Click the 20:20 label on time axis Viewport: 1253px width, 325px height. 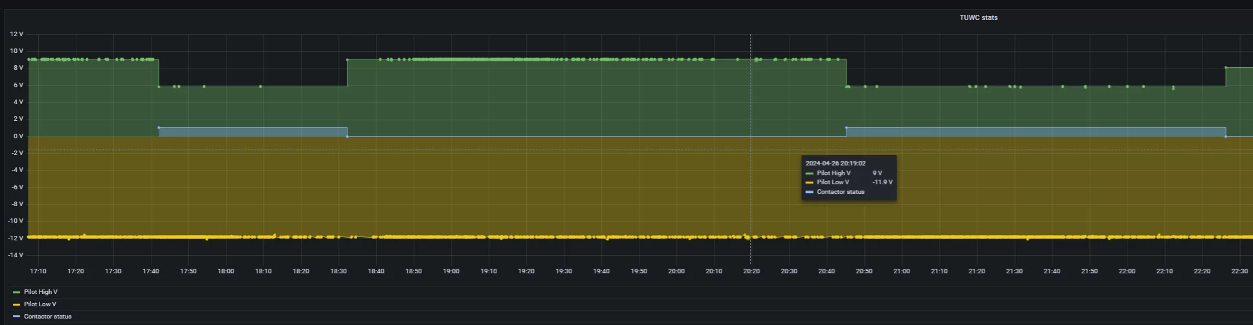pos(751,271)
